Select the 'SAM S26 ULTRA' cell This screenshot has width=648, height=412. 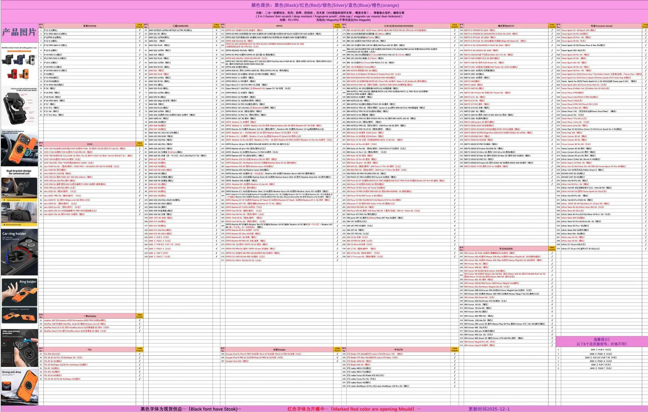click(181, 111)
